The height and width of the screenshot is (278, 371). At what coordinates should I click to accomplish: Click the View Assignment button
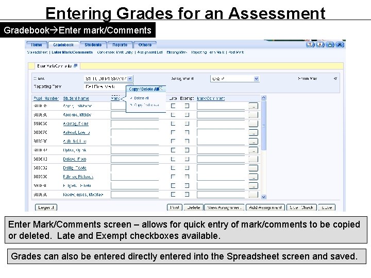click(x=224, y=207)
